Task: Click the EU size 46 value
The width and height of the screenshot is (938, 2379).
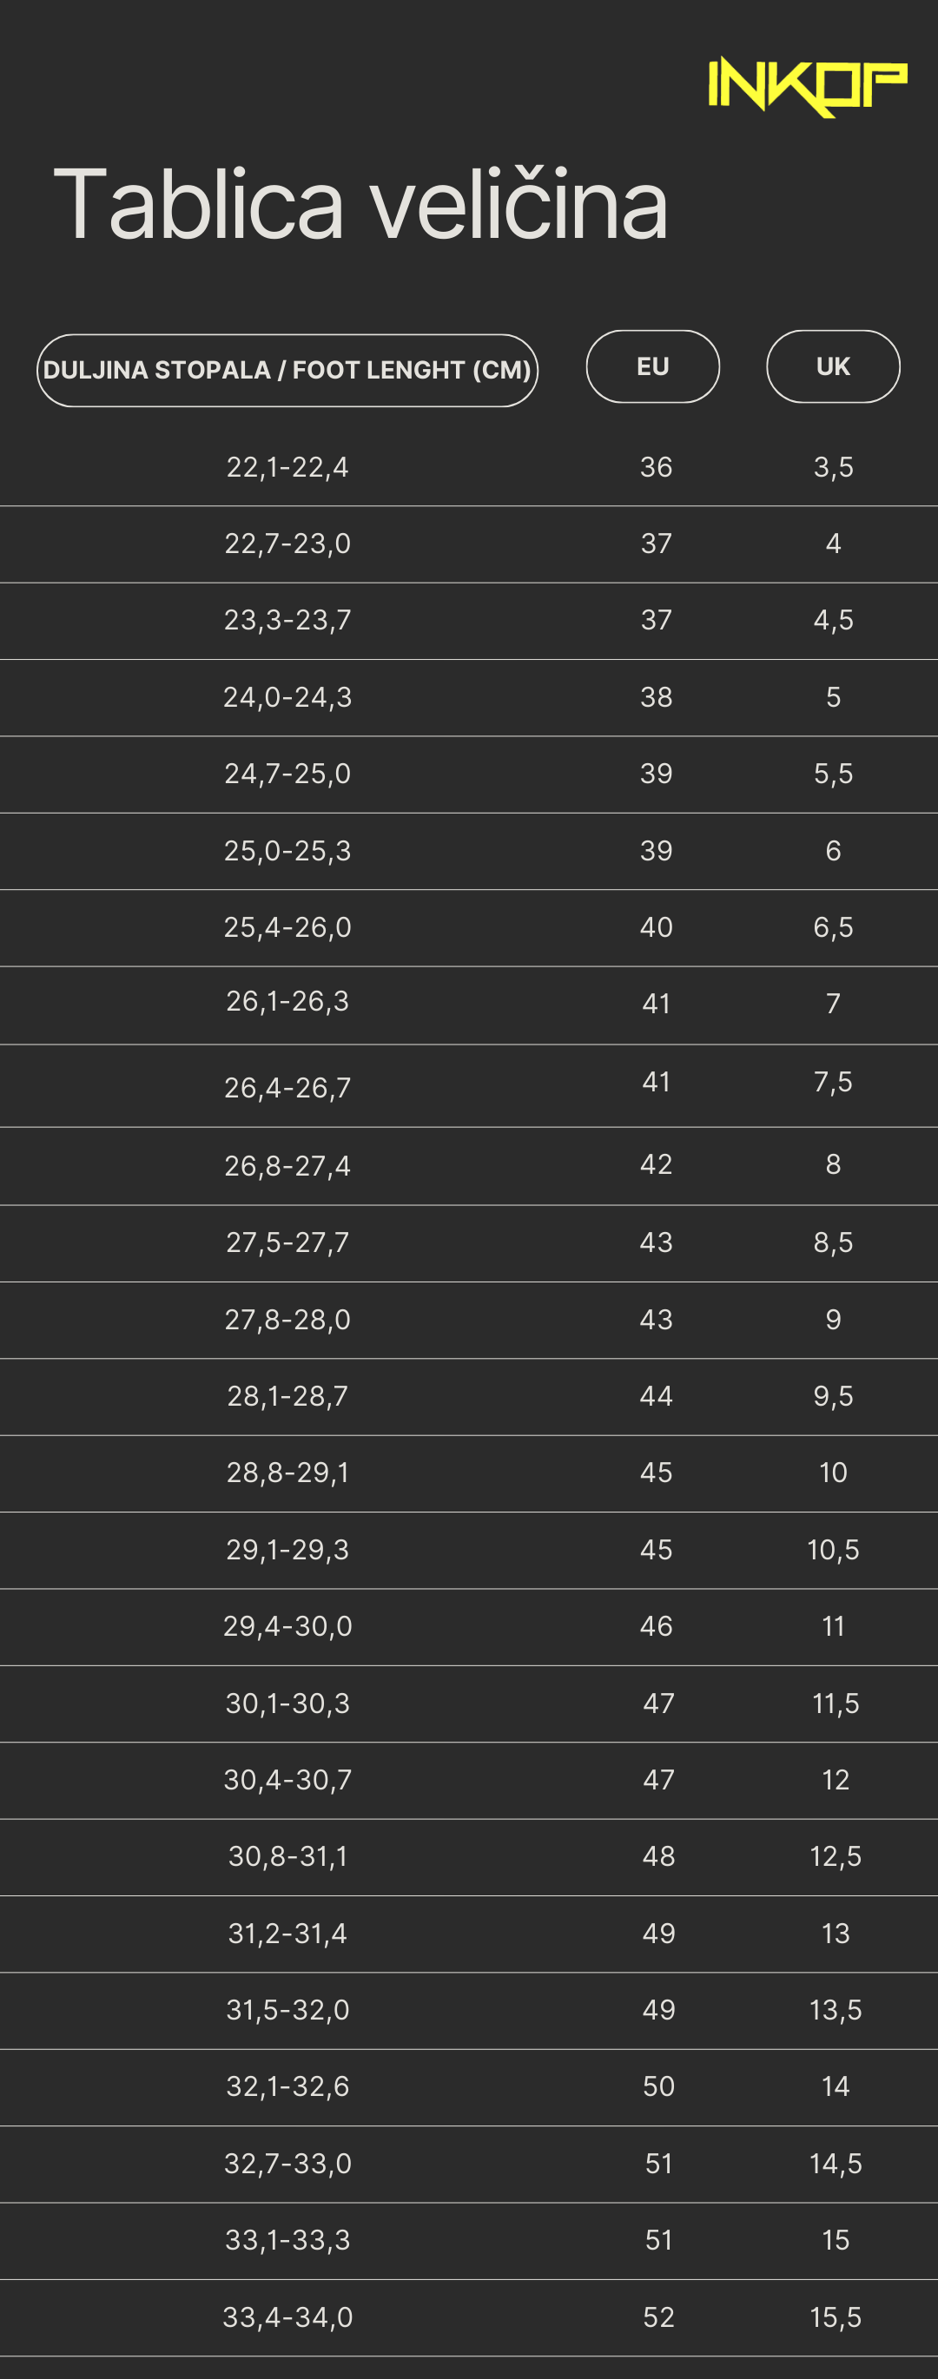Action: coord(656,1626)
